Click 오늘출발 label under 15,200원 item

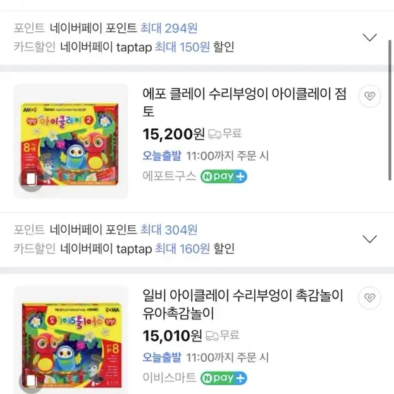pos(162,156)
